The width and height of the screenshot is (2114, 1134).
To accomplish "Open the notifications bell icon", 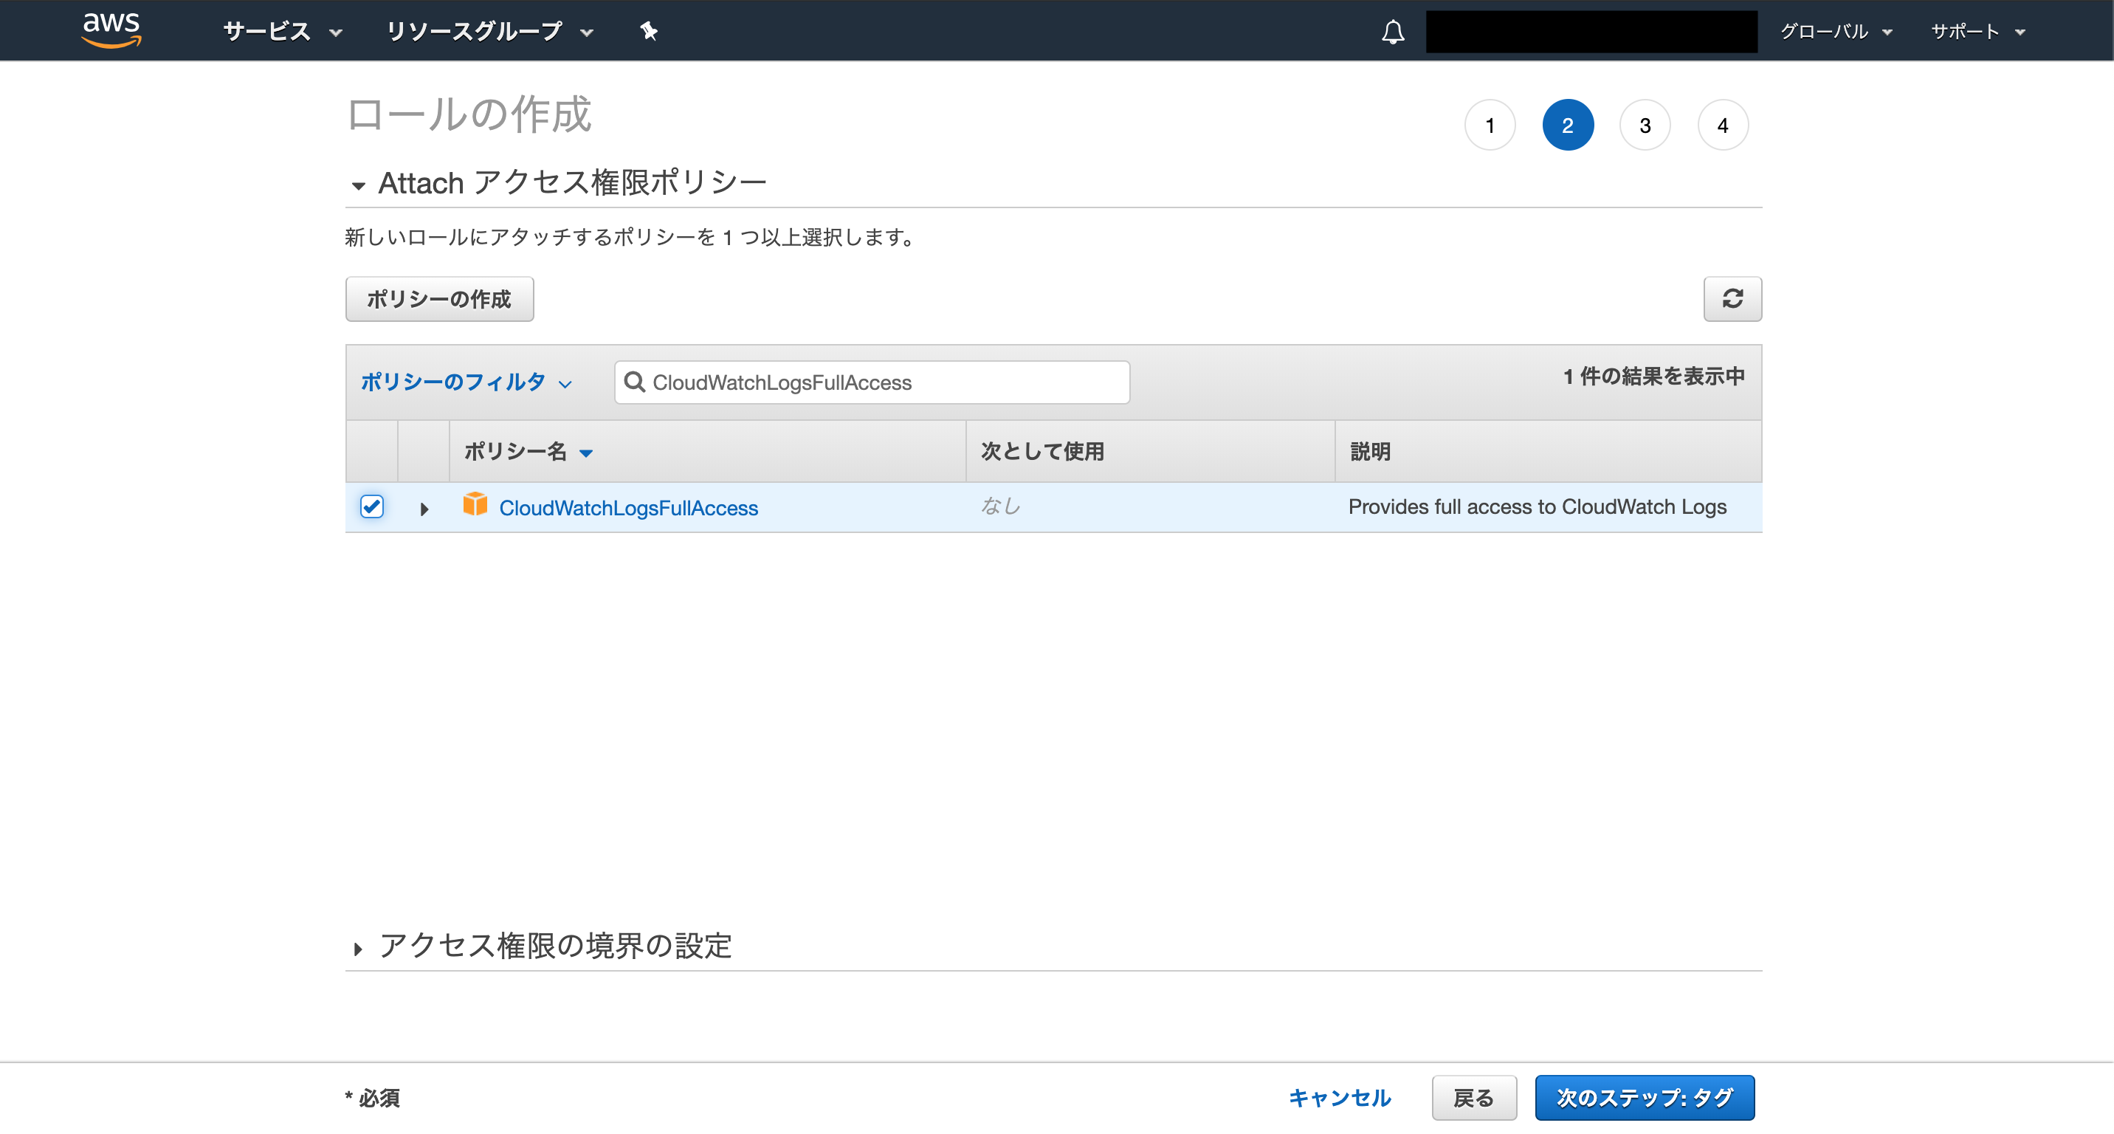I will [x=1392, y=31].
